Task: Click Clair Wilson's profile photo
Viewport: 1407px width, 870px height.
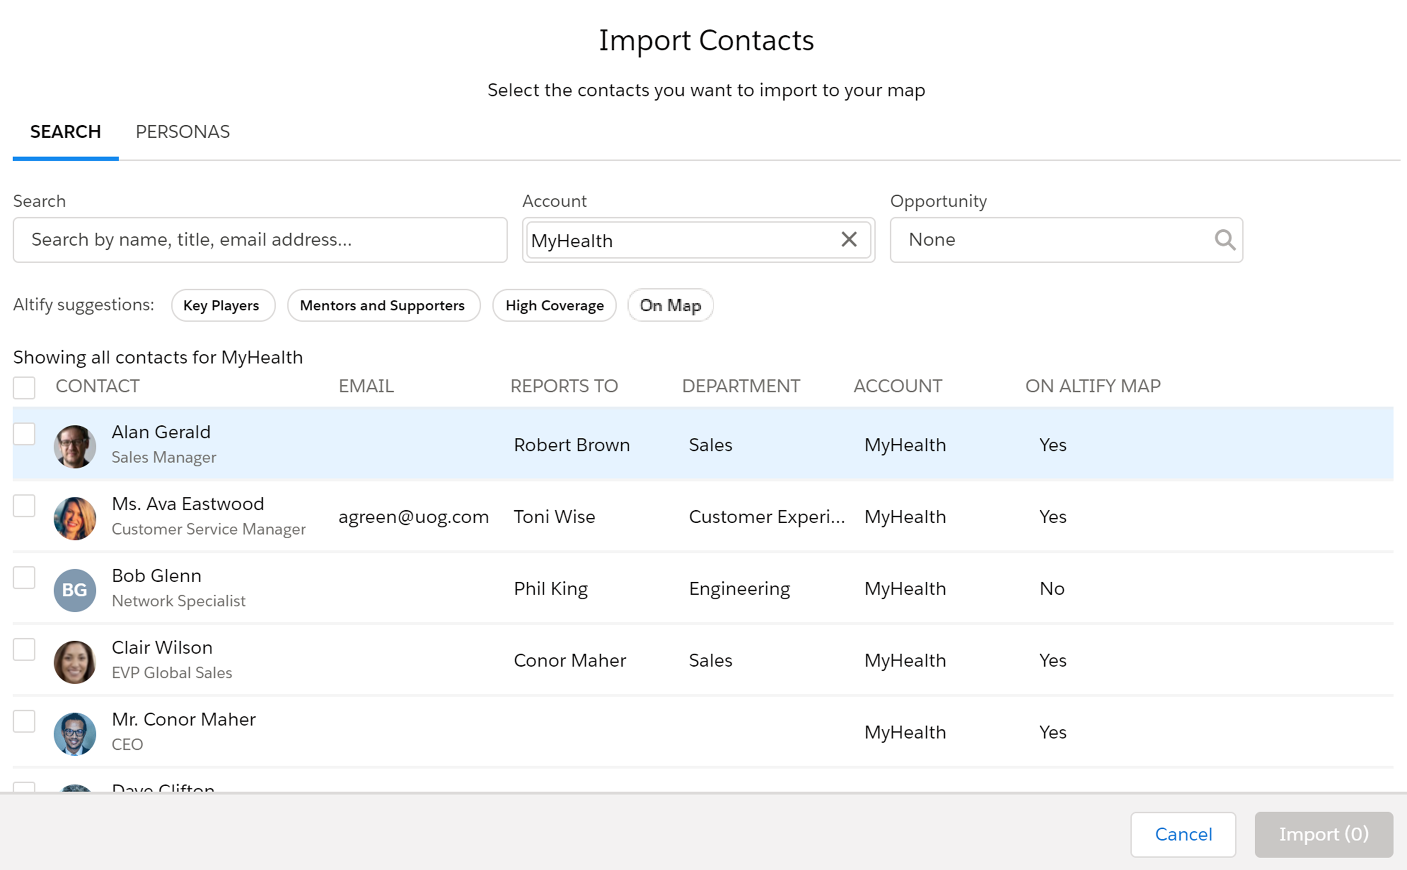Action: pyautogui.click(x=75, y=662)
